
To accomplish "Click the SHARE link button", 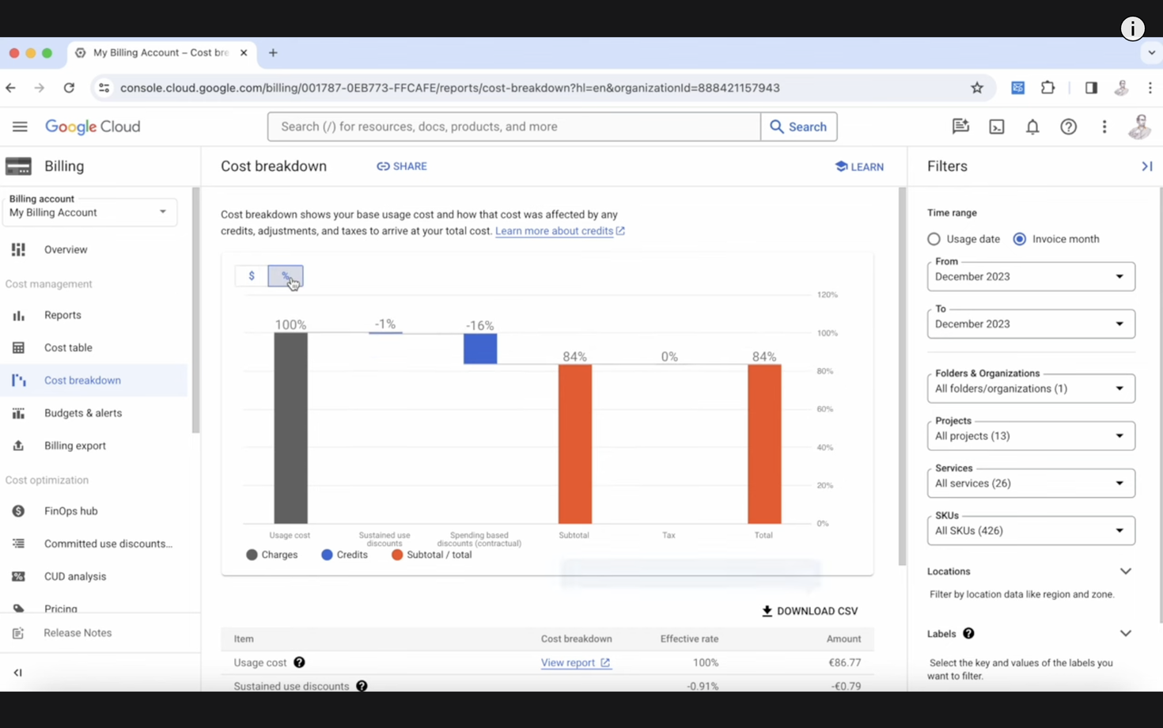I will [x=402, y=166].
